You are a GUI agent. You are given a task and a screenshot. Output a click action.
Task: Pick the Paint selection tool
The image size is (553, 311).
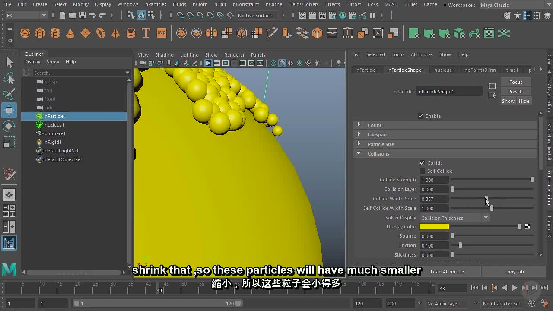pos(9,94)
